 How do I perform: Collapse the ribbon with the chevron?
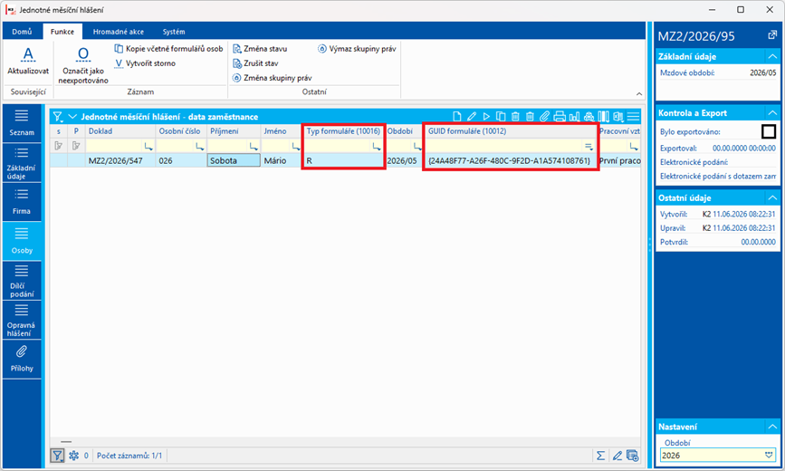pos(639,93)
